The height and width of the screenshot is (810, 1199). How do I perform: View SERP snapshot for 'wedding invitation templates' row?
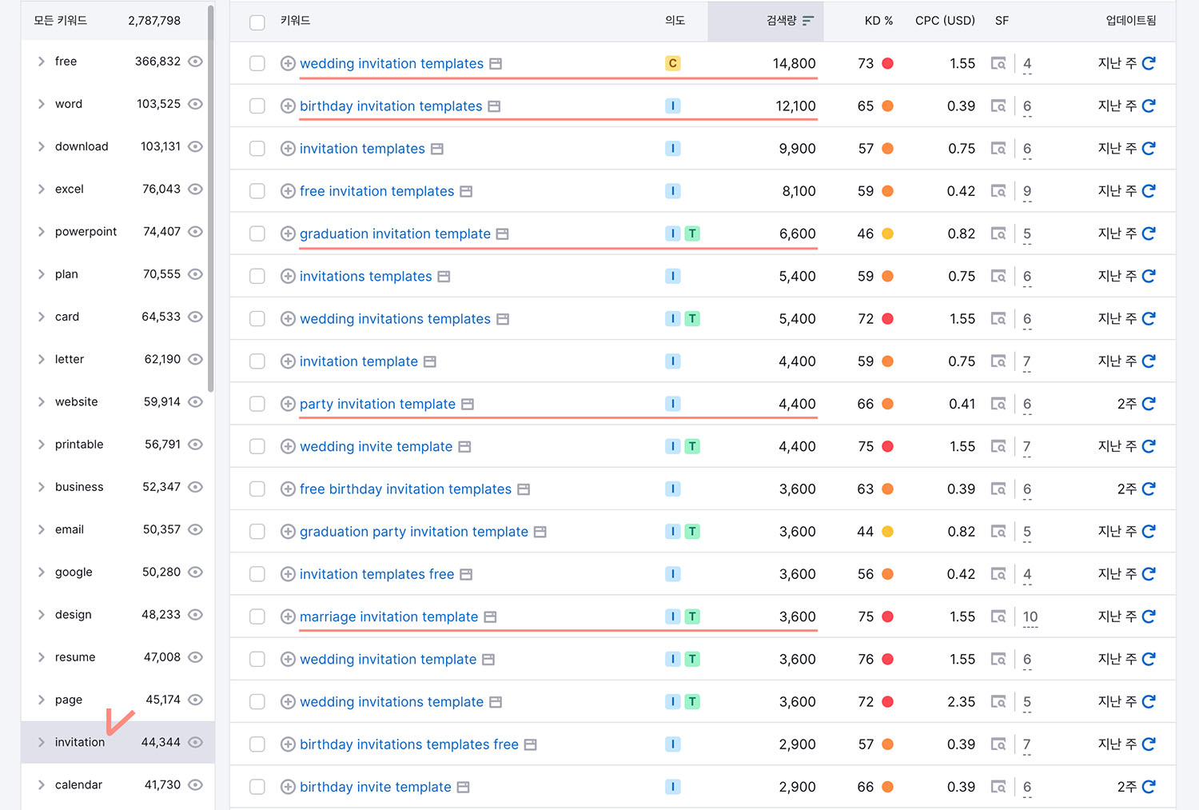[x=998, y=63]
